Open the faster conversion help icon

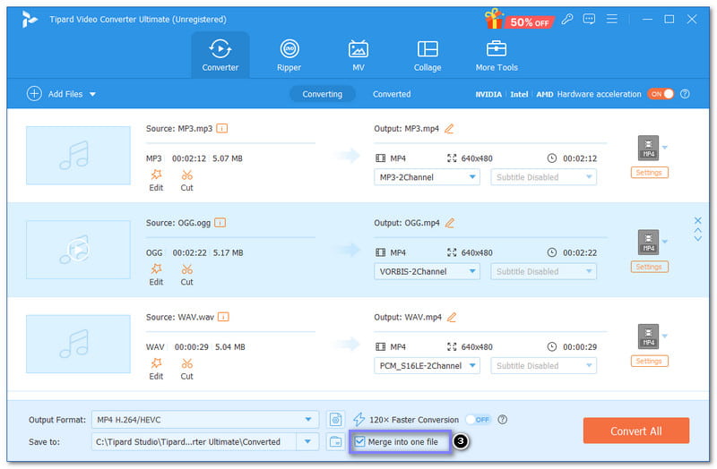point(502,419)
